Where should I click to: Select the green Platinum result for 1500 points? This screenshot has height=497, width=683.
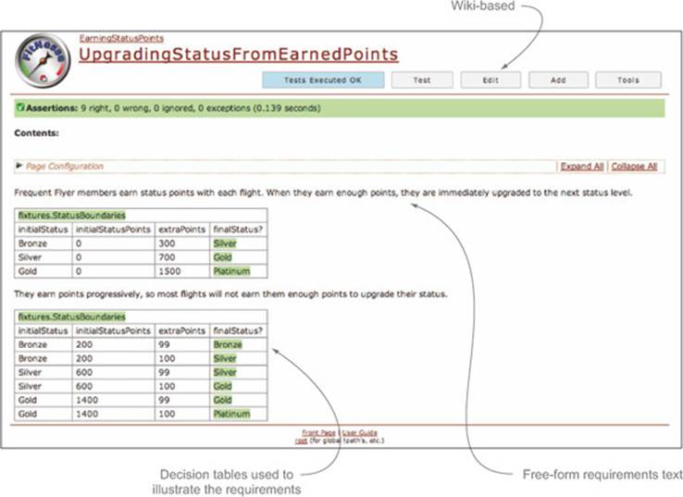point(231,271)
